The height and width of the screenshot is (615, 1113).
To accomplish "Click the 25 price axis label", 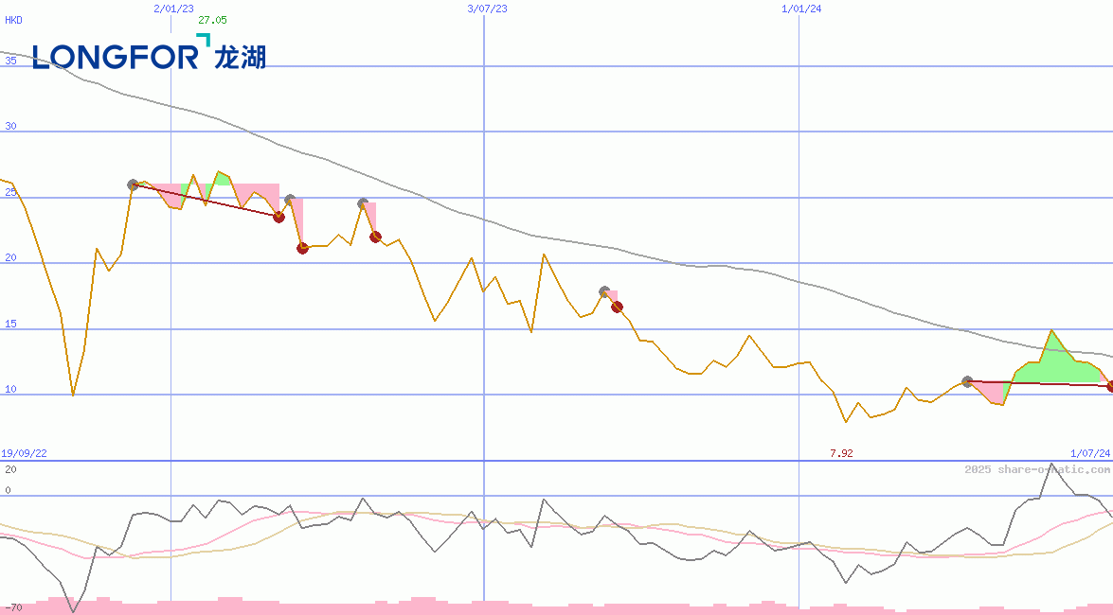I will click(x=10, y=191).
